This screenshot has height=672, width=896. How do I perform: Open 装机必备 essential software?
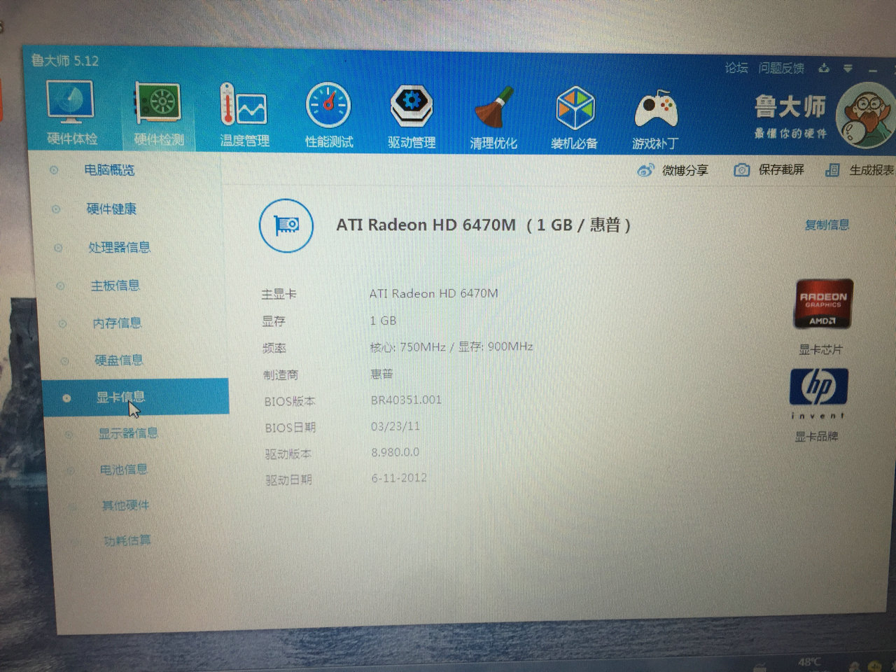click(575, 118)
